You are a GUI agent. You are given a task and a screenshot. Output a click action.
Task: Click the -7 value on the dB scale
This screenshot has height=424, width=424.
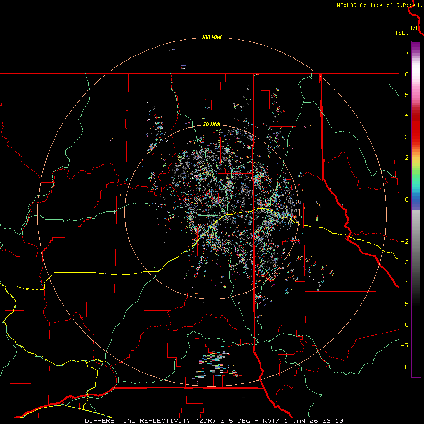pyautogui.click(x=405, y=346)
